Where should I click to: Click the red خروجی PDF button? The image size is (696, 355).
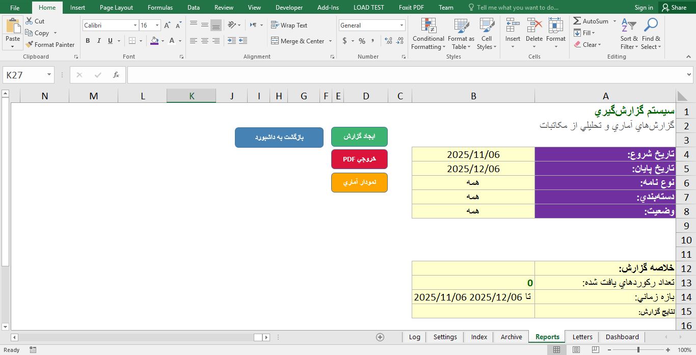(359, 159)
